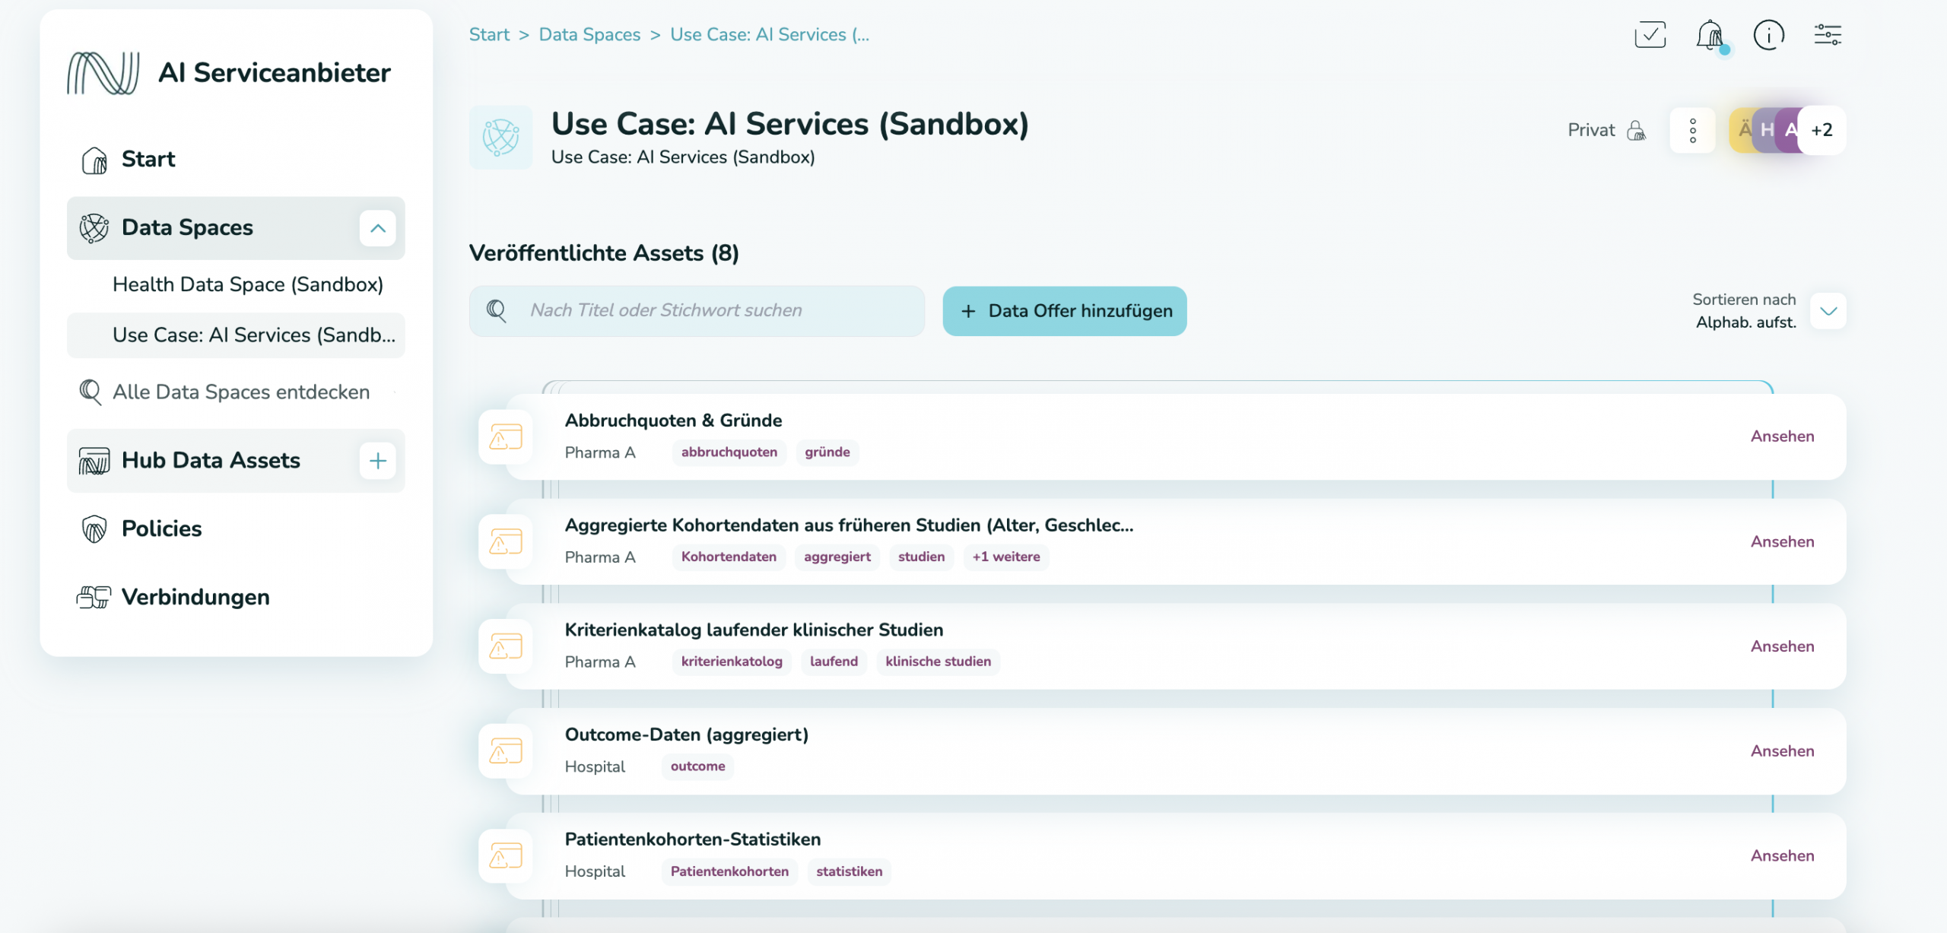Open the notifications bell icon
The width and height of the screenshot is (1947, 933).
1710,34
